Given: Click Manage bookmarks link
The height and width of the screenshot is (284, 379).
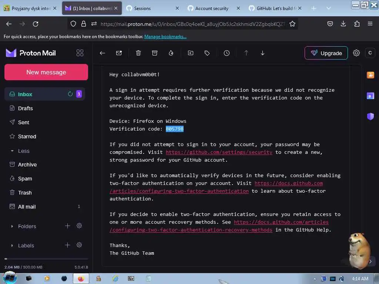Looking at the screenshot, I should (165, 37).
